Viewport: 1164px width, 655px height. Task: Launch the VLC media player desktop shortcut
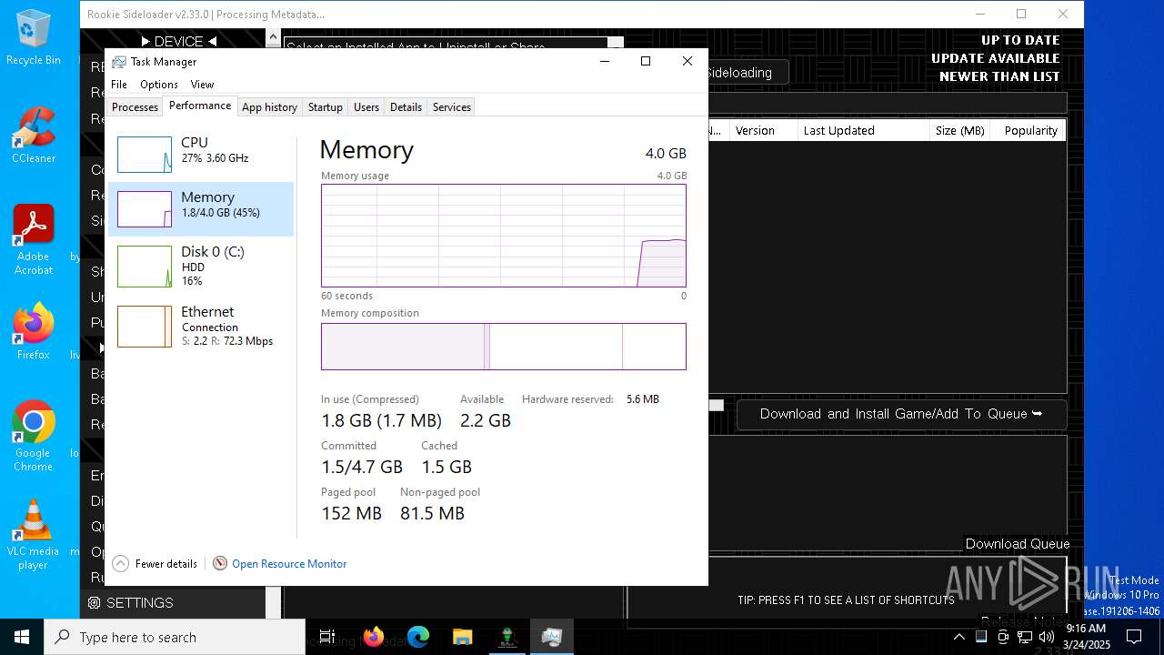[34, 534]
